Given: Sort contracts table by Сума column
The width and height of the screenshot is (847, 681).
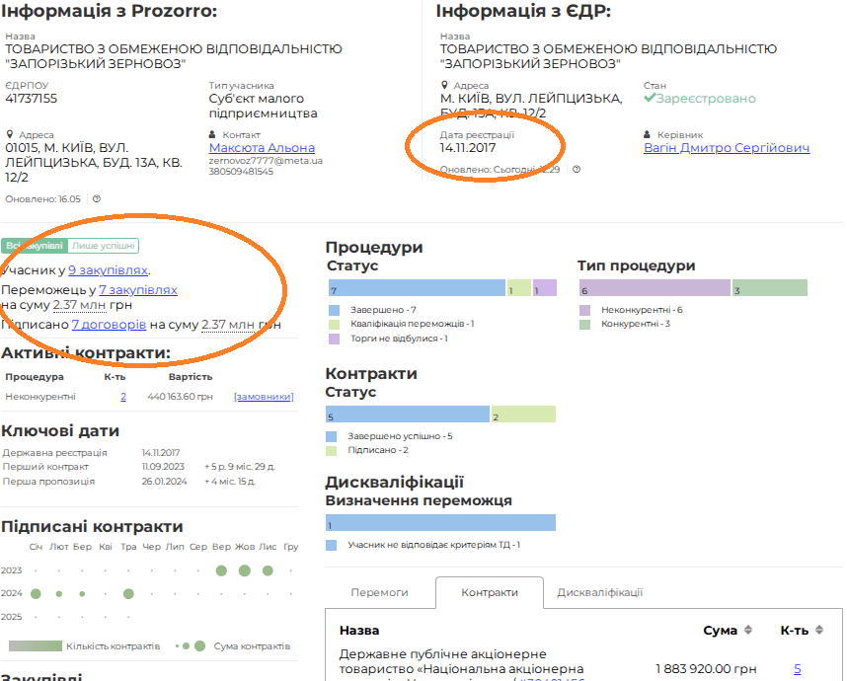Looking at the screenshot, I should (x=747, y=630).
